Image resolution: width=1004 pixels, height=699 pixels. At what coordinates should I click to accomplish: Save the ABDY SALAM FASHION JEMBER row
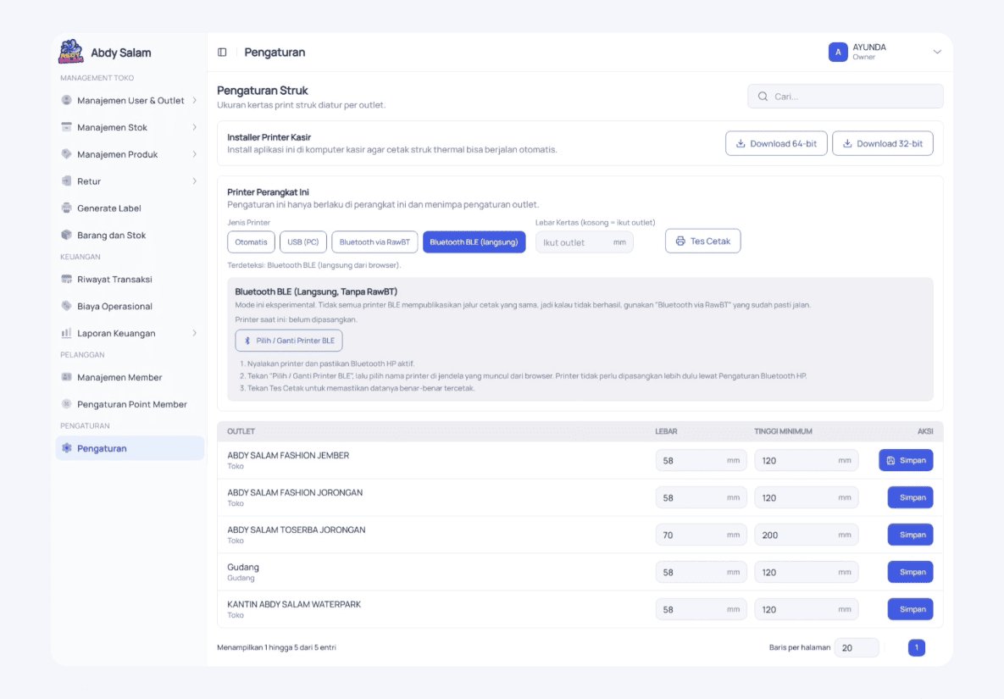point(906,460)
